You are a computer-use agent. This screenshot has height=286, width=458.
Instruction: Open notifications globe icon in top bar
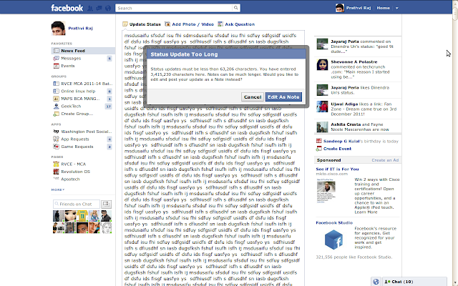click(108, 8)
